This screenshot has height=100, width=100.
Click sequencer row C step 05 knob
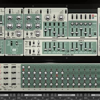point(46,78)
